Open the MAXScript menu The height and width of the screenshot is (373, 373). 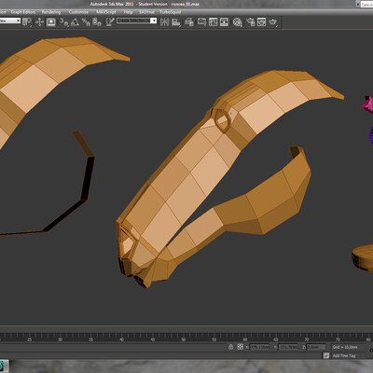click(x=106, y=12)
